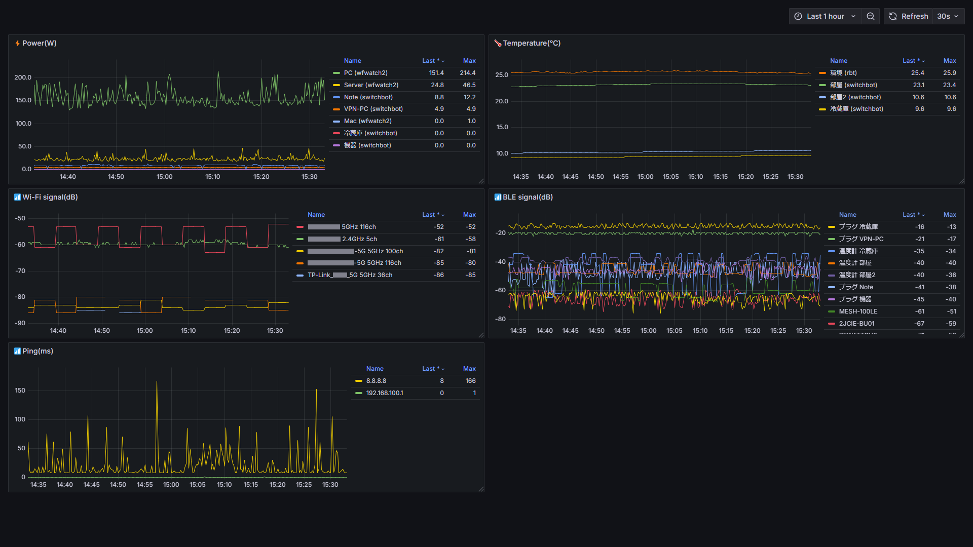This screenshot has width=973, height=547.
Task: Click the signal icon beside Wi-Fi signal(dB)
Action: coord(17,198)
